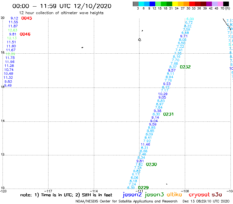233x204 pixels.
Task: Click the 7.92 wave height value
Action: pyautogui.click(x=147, y=141)
